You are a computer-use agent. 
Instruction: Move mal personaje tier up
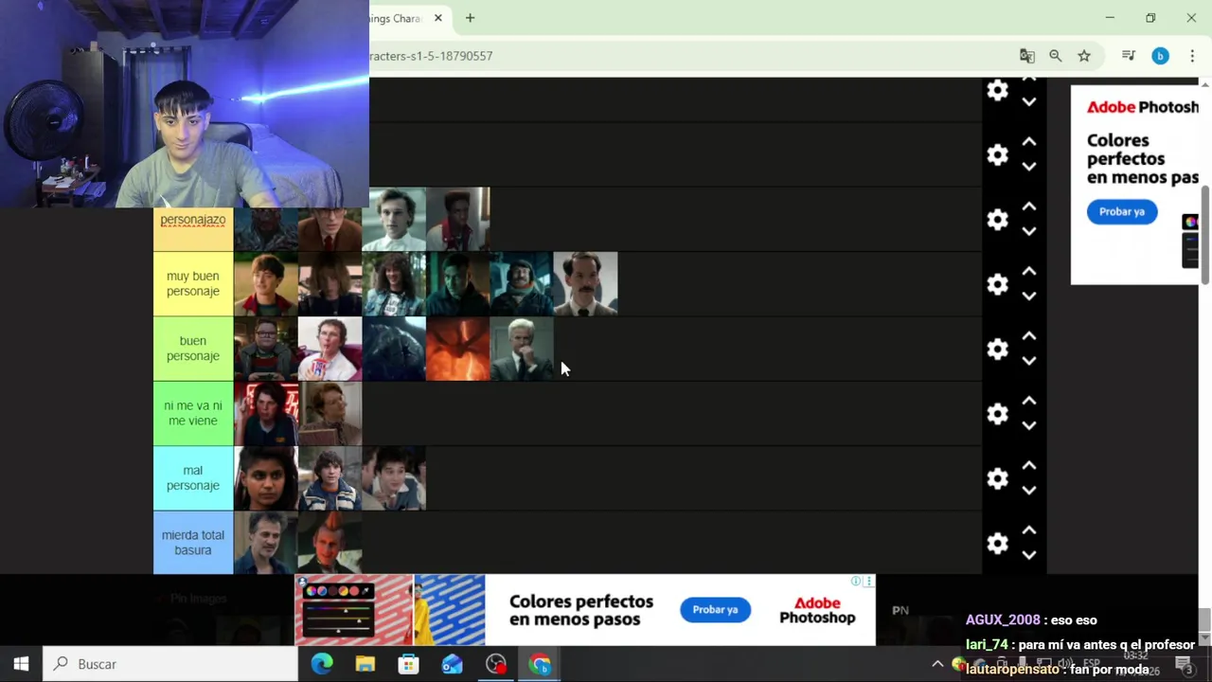pyautogui.click(x=1029, y=466)
